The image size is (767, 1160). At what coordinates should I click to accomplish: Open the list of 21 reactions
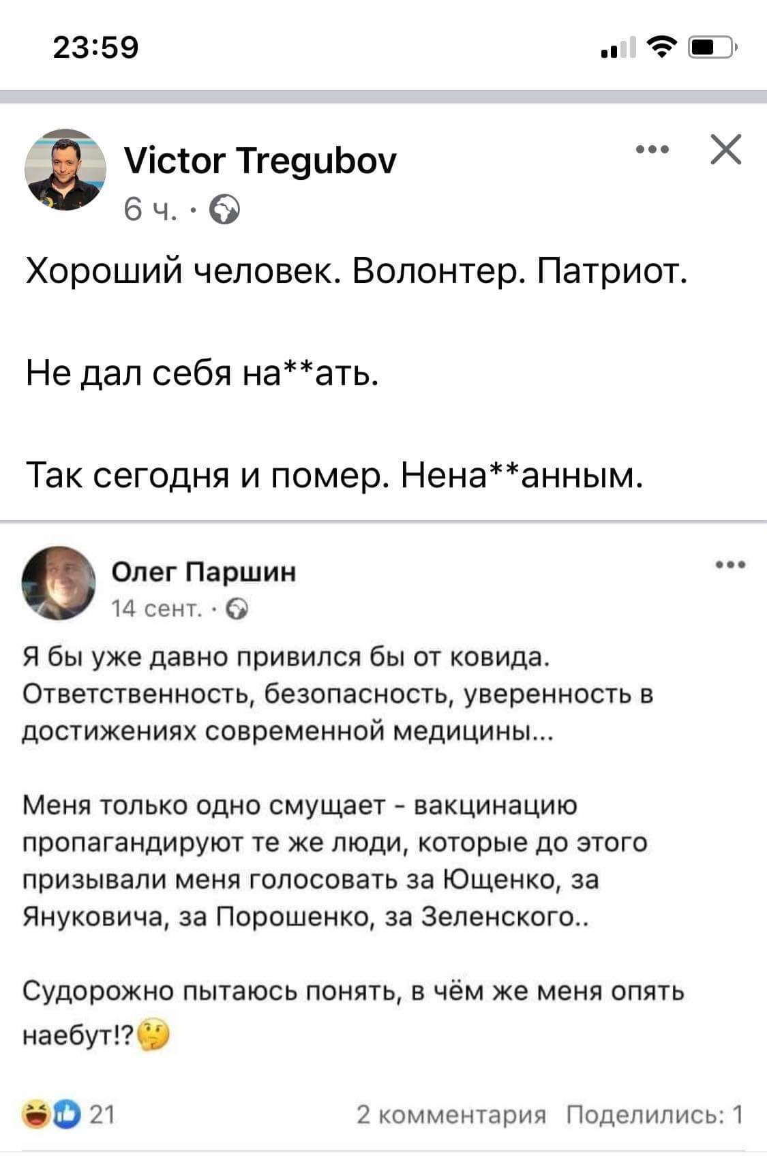tap(102, 1116)
